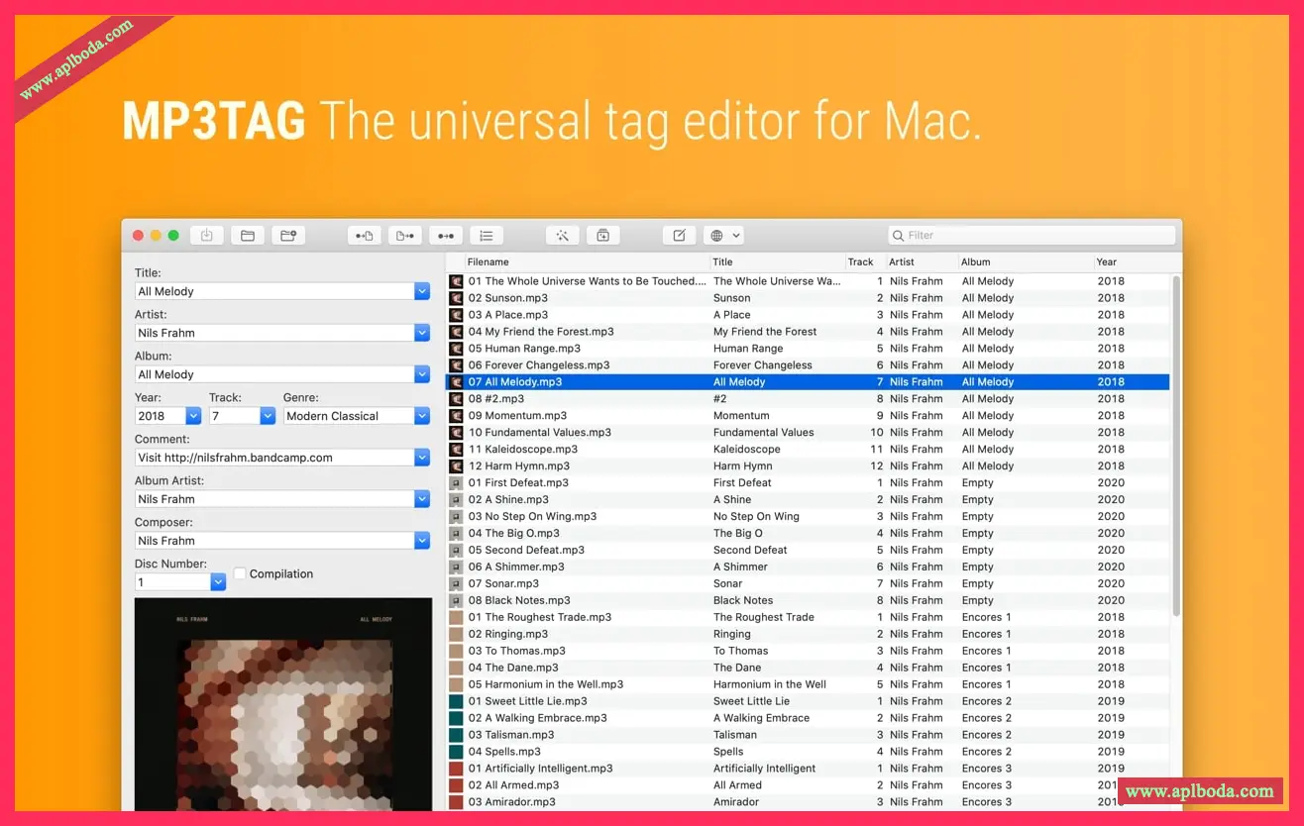
Task: Click the file list vertical scrollbar
Action: pyautogui.click(x=1176, y=446)
